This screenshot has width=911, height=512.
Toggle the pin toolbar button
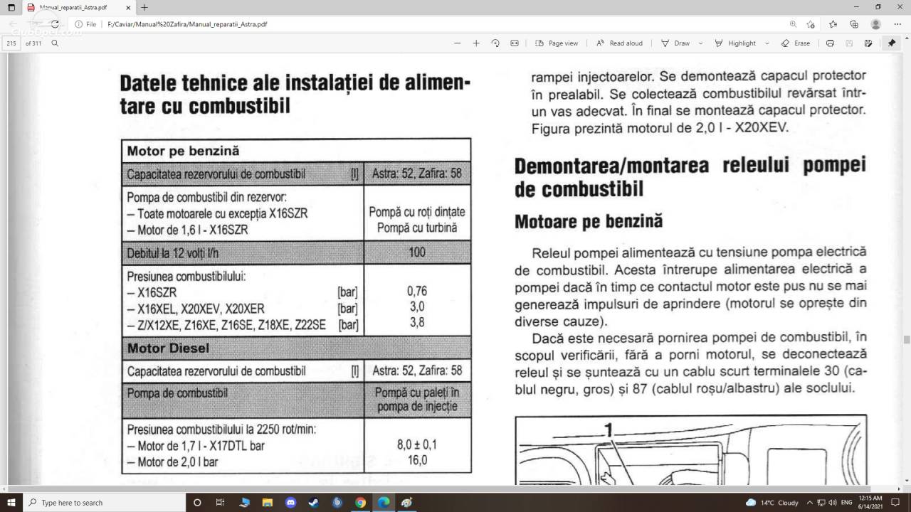(892, 43)
